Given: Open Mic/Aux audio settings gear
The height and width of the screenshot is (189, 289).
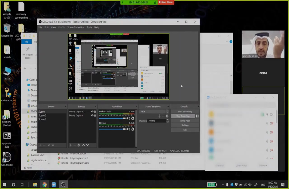Looking at the screenshot, I should (x=133, y=129).
